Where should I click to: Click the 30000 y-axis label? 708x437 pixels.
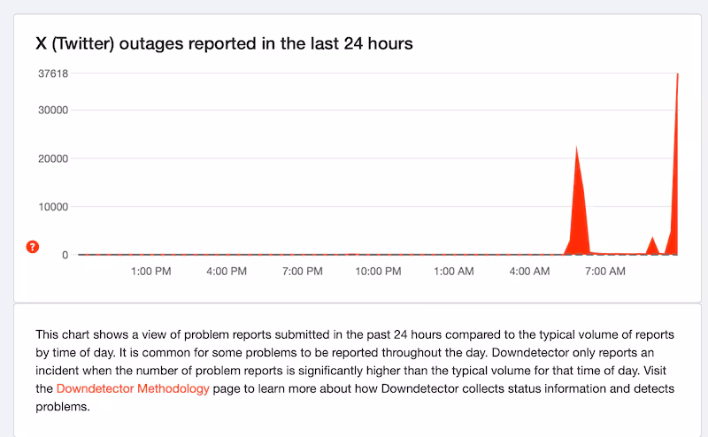tap(53, 111)
